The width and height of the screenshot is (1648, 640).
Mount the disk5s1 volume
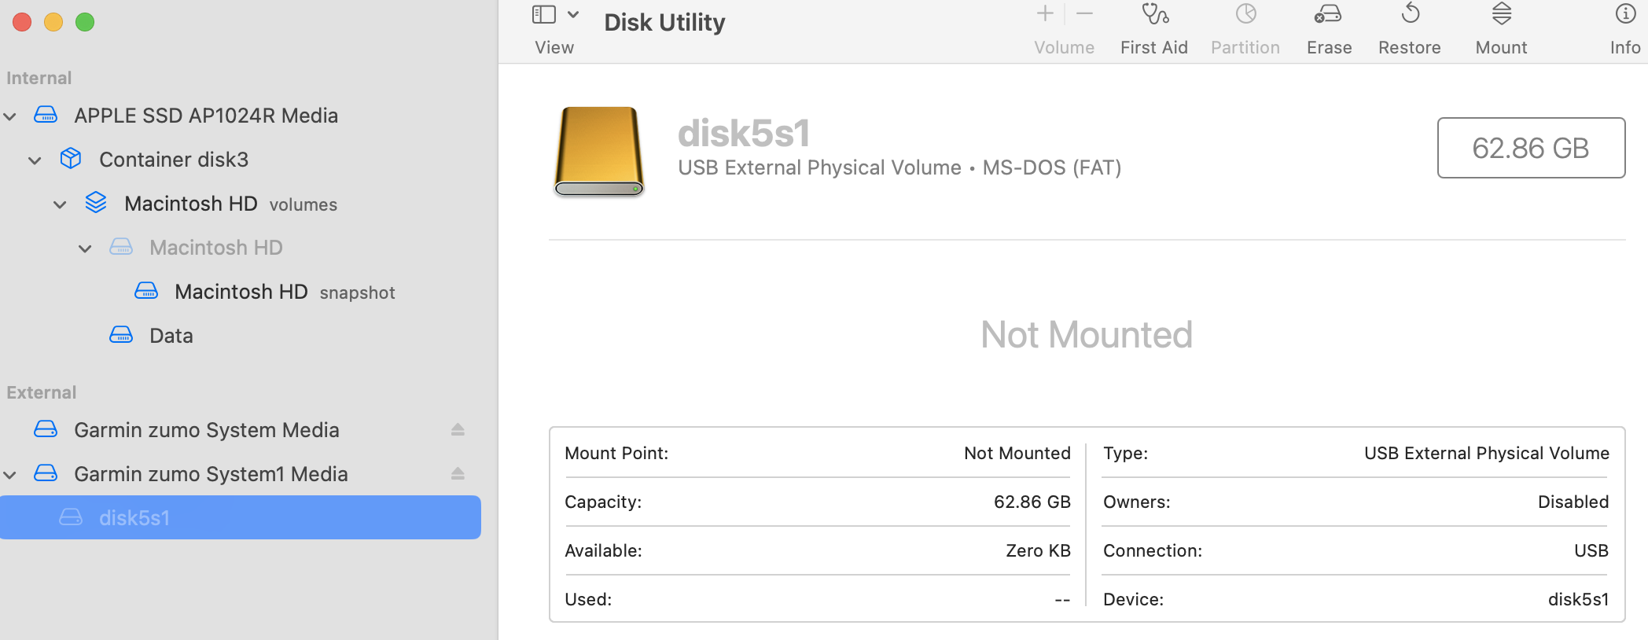1501,15
